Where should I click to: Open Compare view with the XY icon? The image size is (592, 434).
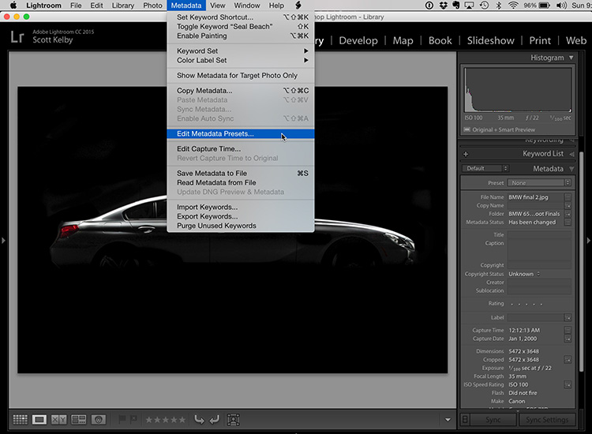[59, 419]
